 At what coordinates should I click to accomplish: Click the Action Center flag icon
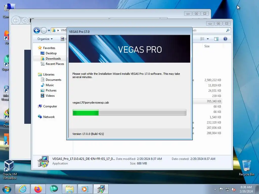coord(221,189)
